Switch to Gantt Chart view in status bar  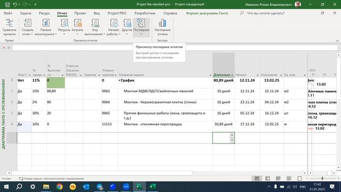coord(257,179)
